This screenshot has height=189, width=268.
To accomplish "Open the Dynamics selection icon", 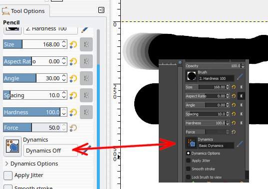I will pyautogui.click(x=12, y=146).
